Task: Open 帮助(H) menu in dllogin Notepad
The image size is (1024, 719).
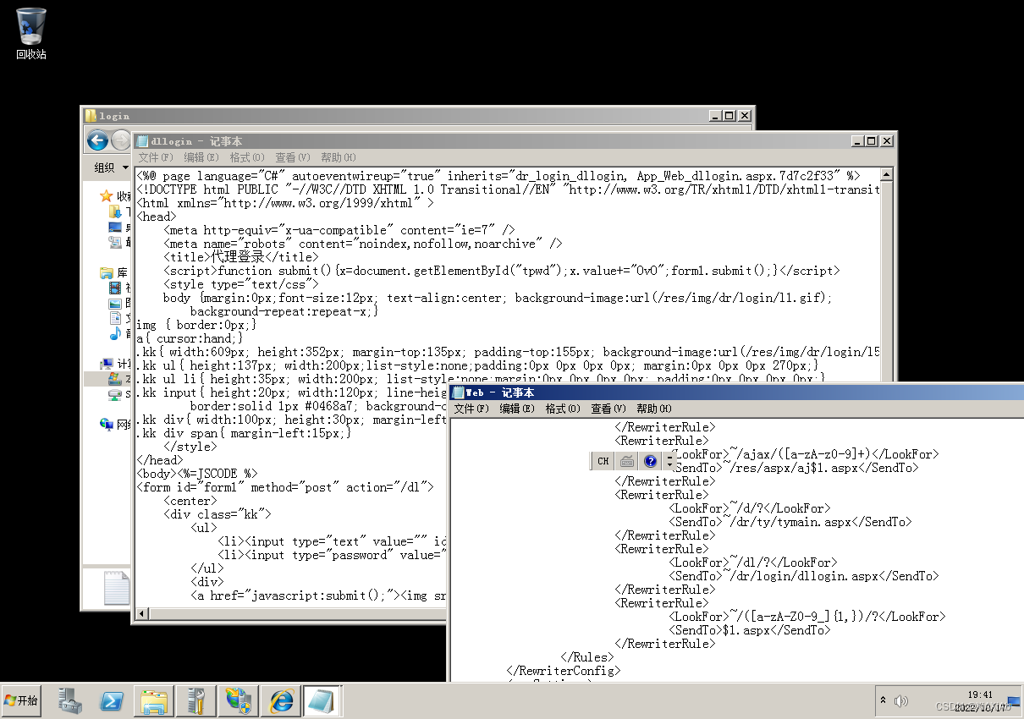Action: click(x=339, y=157)
